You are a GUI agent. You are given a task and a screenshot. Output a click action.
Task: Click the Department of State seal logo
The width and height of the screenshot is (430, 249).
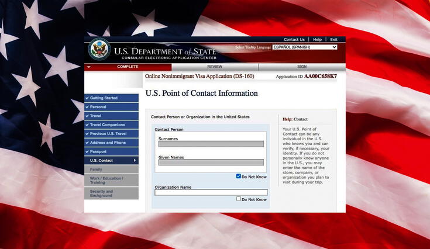[99, 50]
